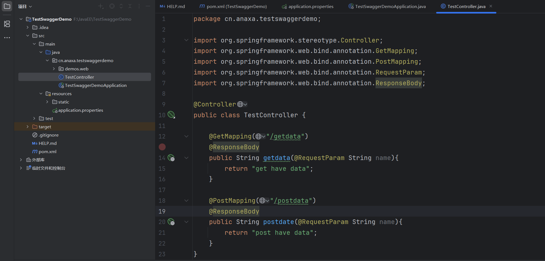Fold the imports block at line 3
Viewport: 545px width, 261px height.
pos(186,40)
